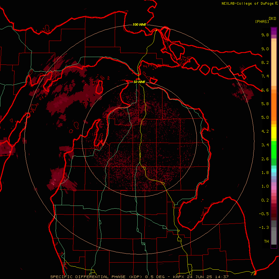Click the 6.6 value on the scale
Screen dimensions: 279x279
265,90
